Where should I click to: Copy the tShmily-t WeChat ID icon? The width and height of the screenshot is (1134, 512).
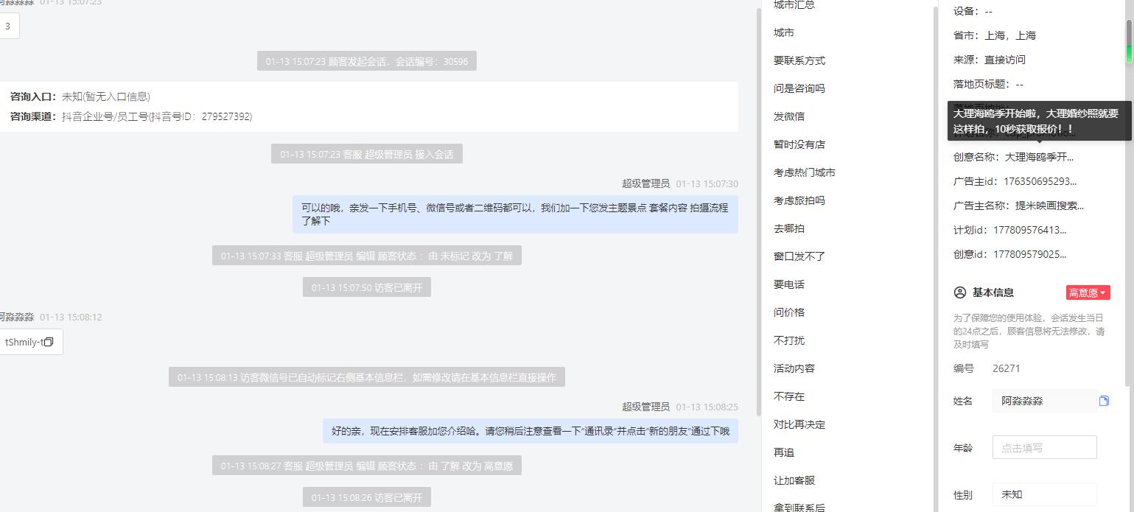(49, 342)
